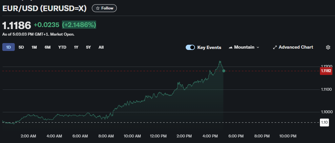Click the 10:00 PM axis label

point(288,136)
